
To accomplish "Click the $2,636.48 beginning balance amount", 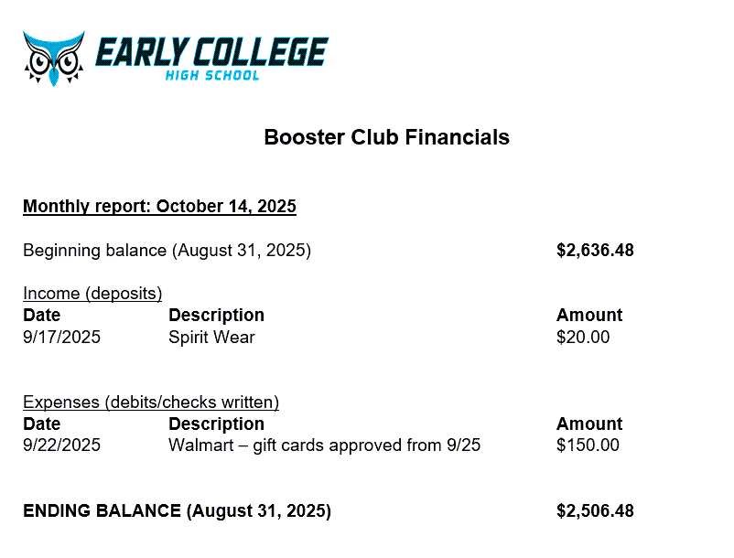I will tap(595, 251).
